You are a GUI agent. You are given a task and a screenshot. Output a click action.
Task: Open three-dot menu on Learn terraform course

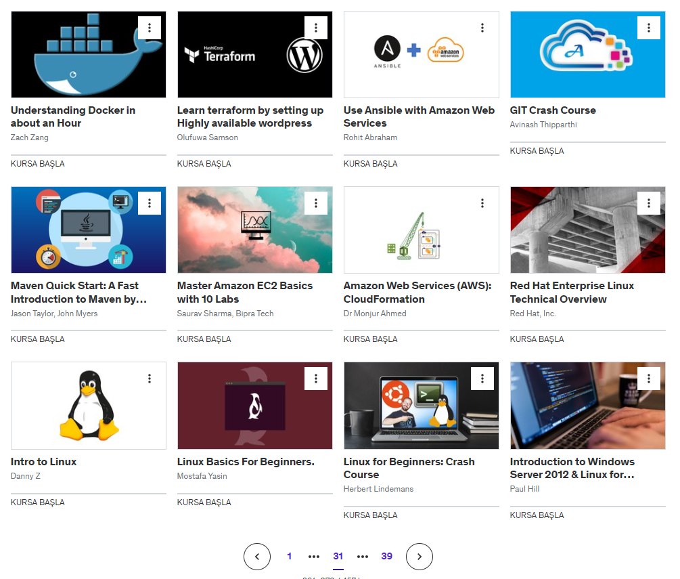[x=316, y=28]
